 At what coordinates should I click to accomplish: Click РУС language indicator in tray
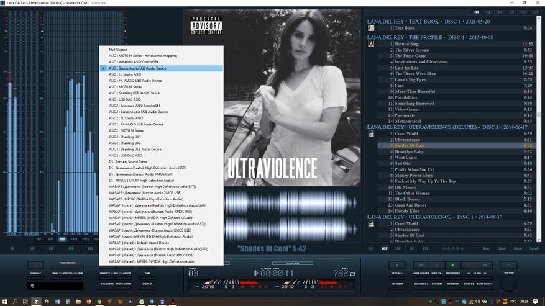[x=513, y=301]
